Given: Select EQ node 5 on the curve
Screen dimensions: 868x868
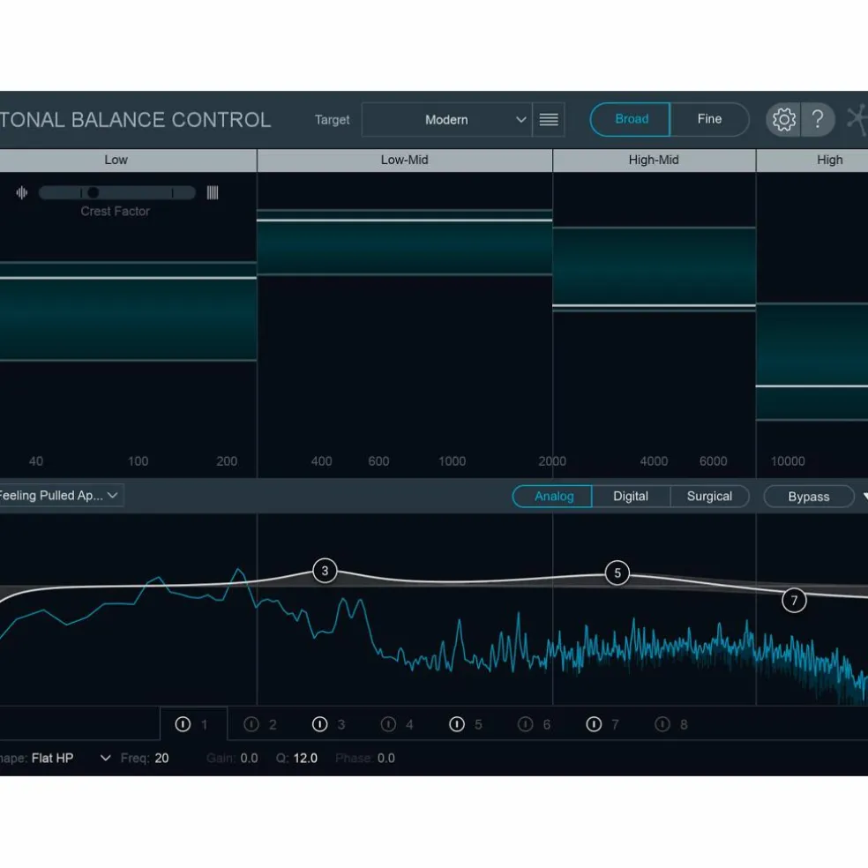Looking at the screenshot, I should click(617, 573).
